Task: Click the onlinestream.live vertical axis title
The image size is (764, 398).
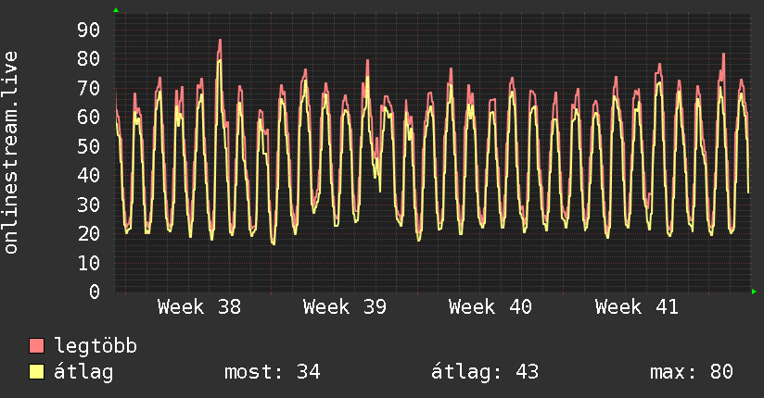Action: click(x=10, y=153)
